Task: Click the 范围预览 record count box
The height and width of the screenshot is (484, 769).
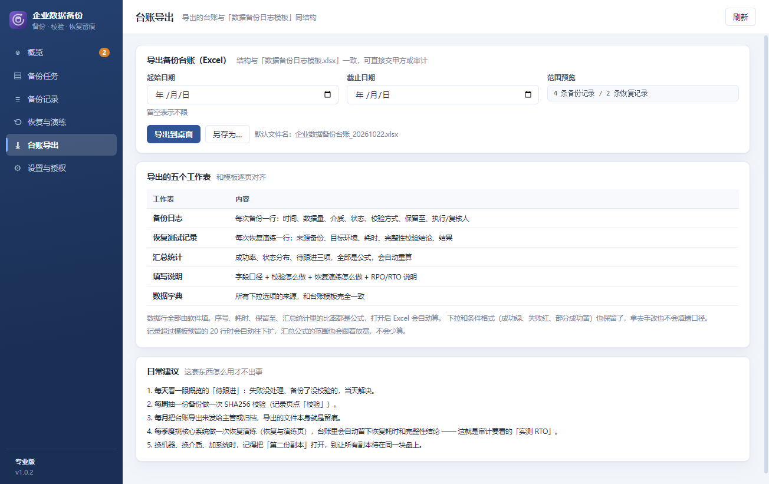Action: click(643, 93)
